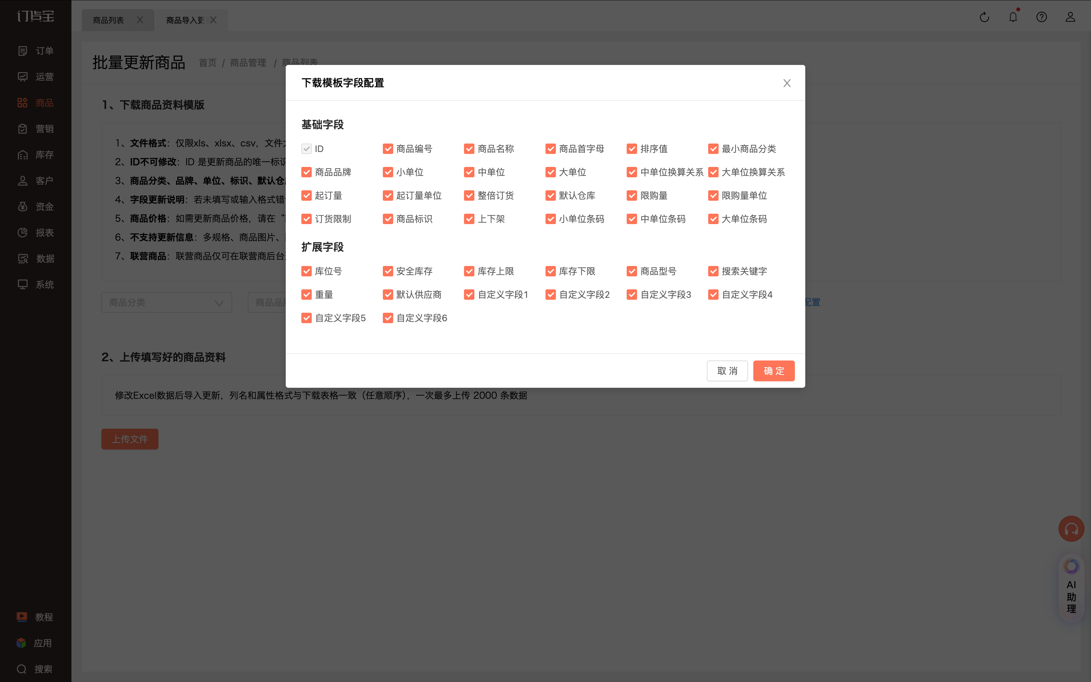Uncheck the 默认仓库 checkbox
This screenshot has height=682, width=1091.
click(550, 195)
